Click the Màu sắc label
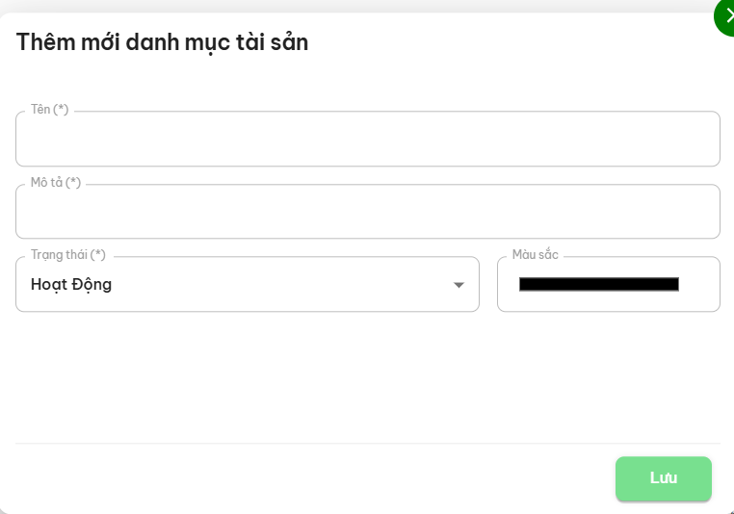734x514 pixels. pos(535,255)
